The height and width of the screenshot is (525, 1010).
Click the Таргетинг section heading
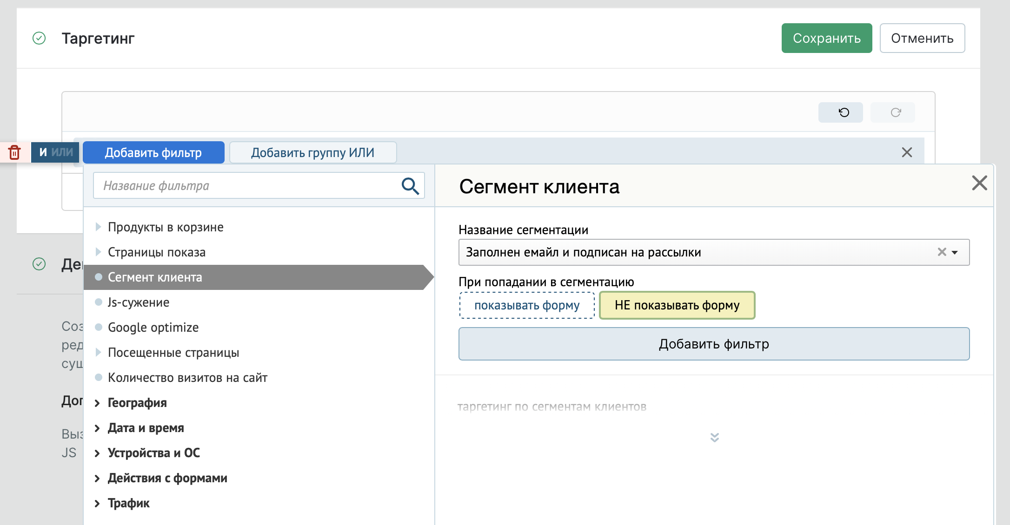[98, 38]
